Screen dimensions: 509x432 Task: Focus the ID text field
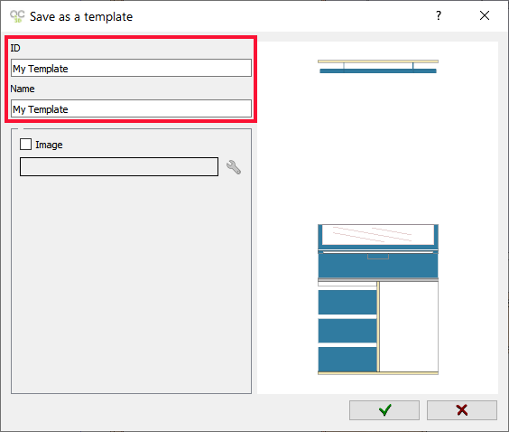131,68
